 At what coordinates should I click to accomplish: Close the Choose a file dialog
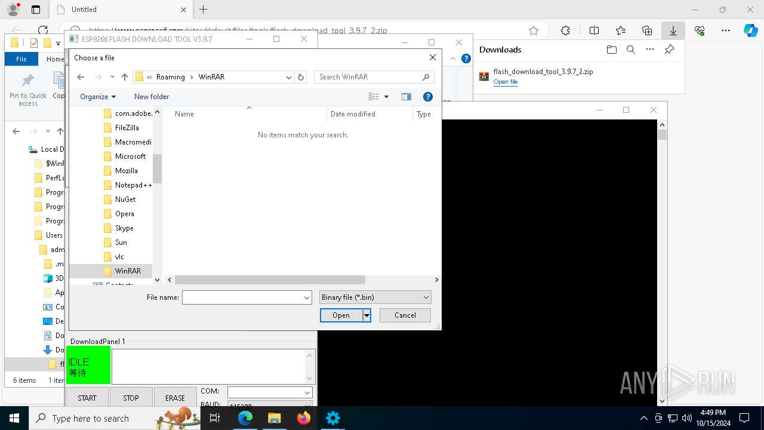[433, 57]
